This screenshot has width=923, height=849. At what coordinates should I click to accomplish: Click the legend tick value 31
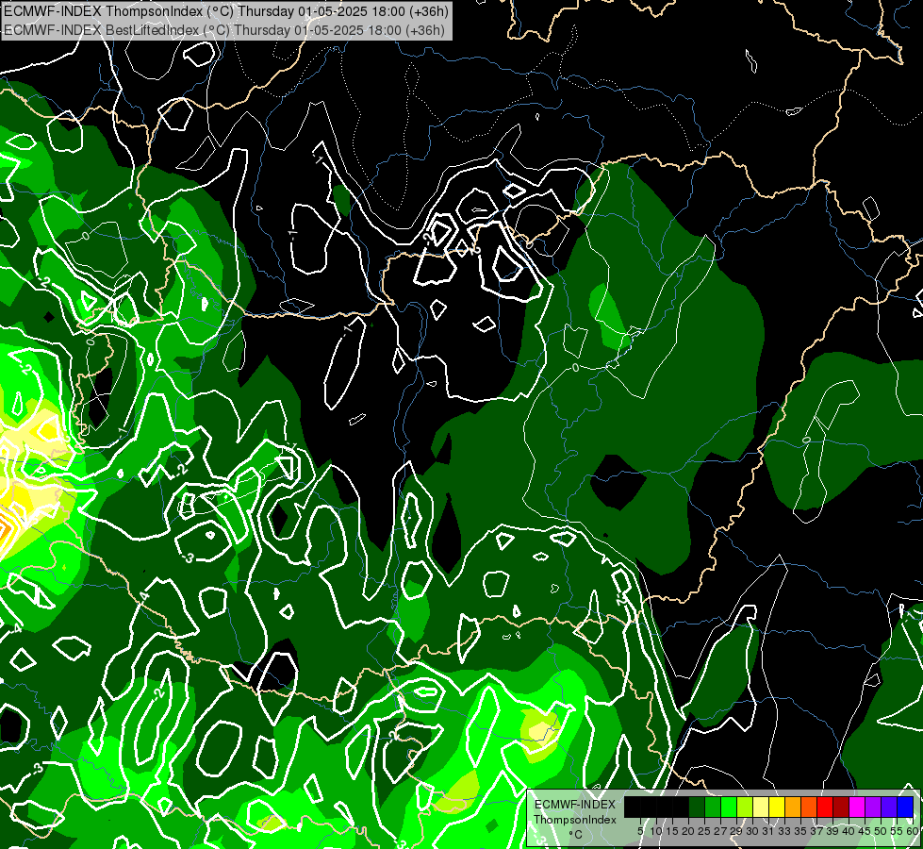[768, 831]
